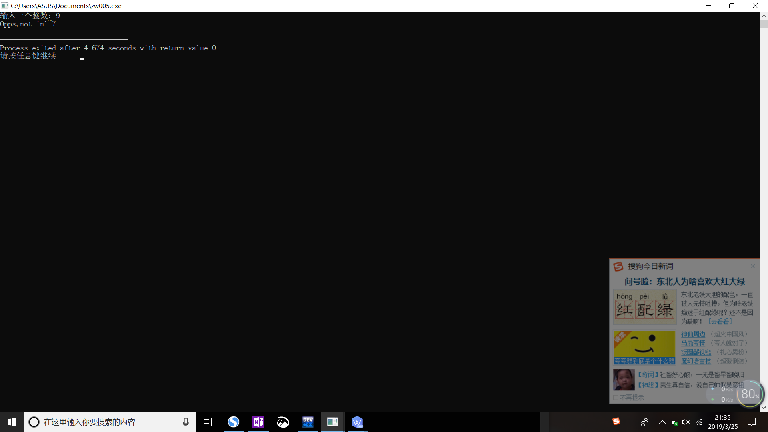Open the 神仙周边 link

tap(693, 334)
